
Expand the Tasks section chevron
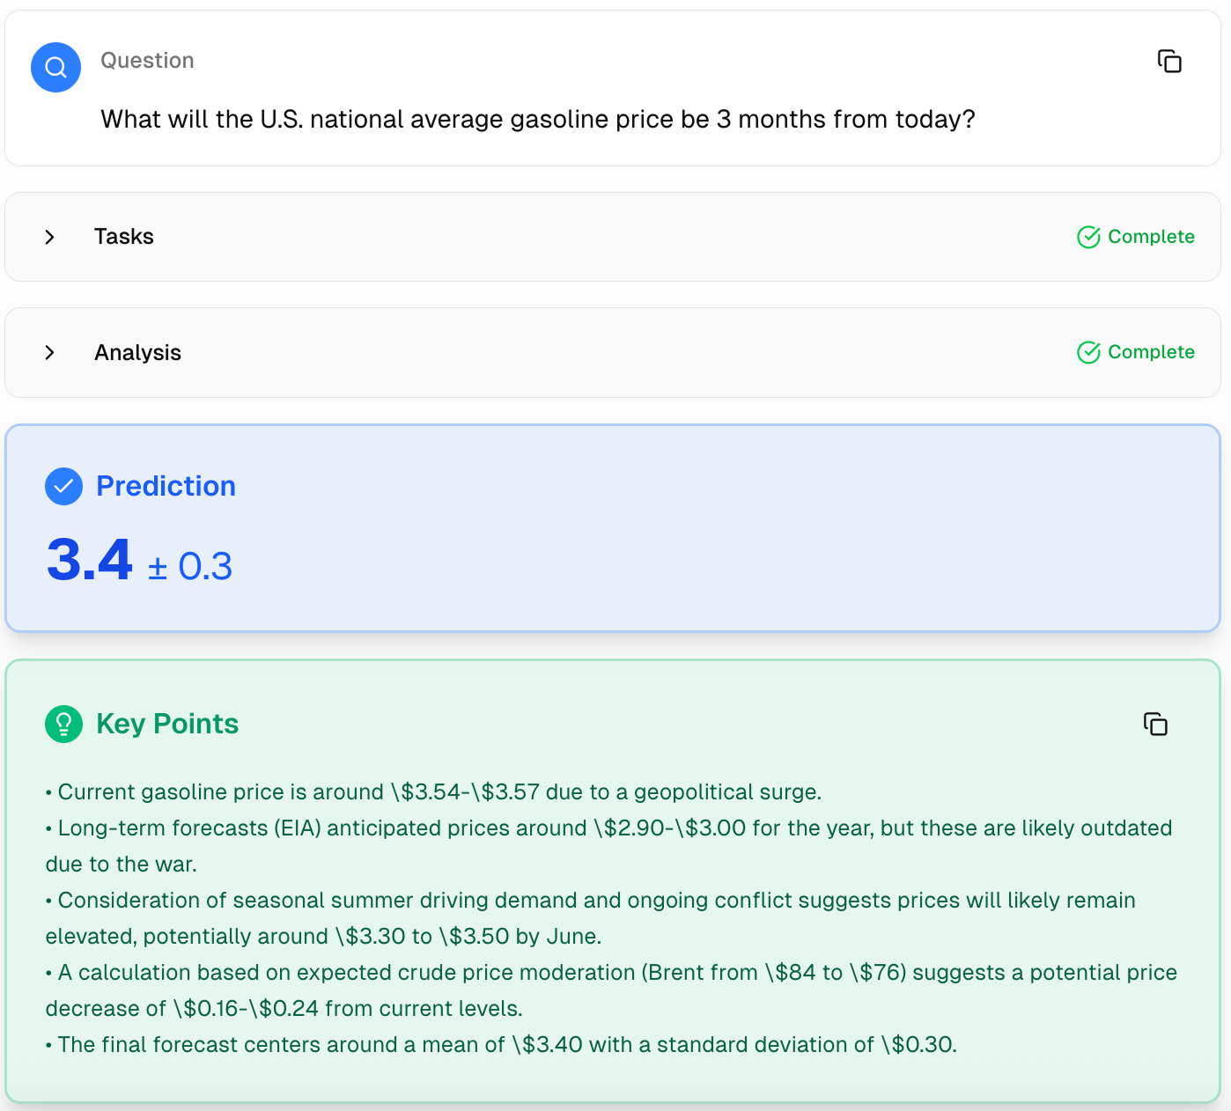point(50,237)
